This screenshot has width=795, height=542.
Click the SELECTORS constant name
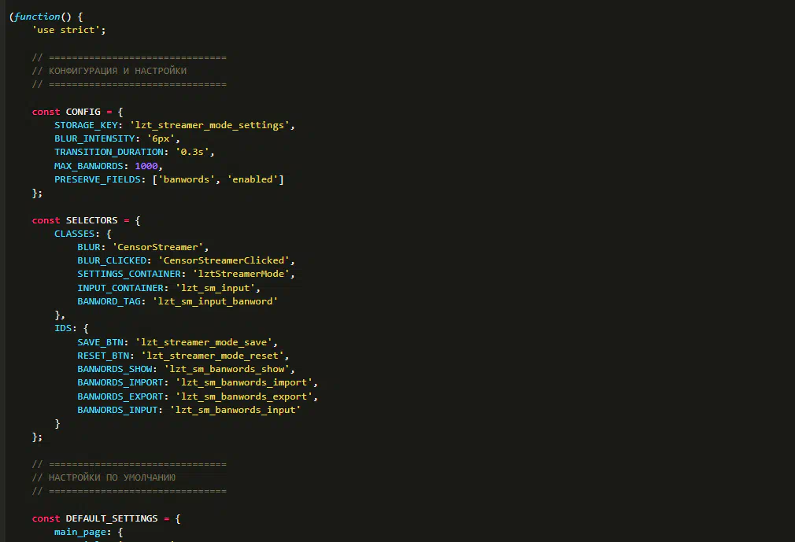click(91, 220)
